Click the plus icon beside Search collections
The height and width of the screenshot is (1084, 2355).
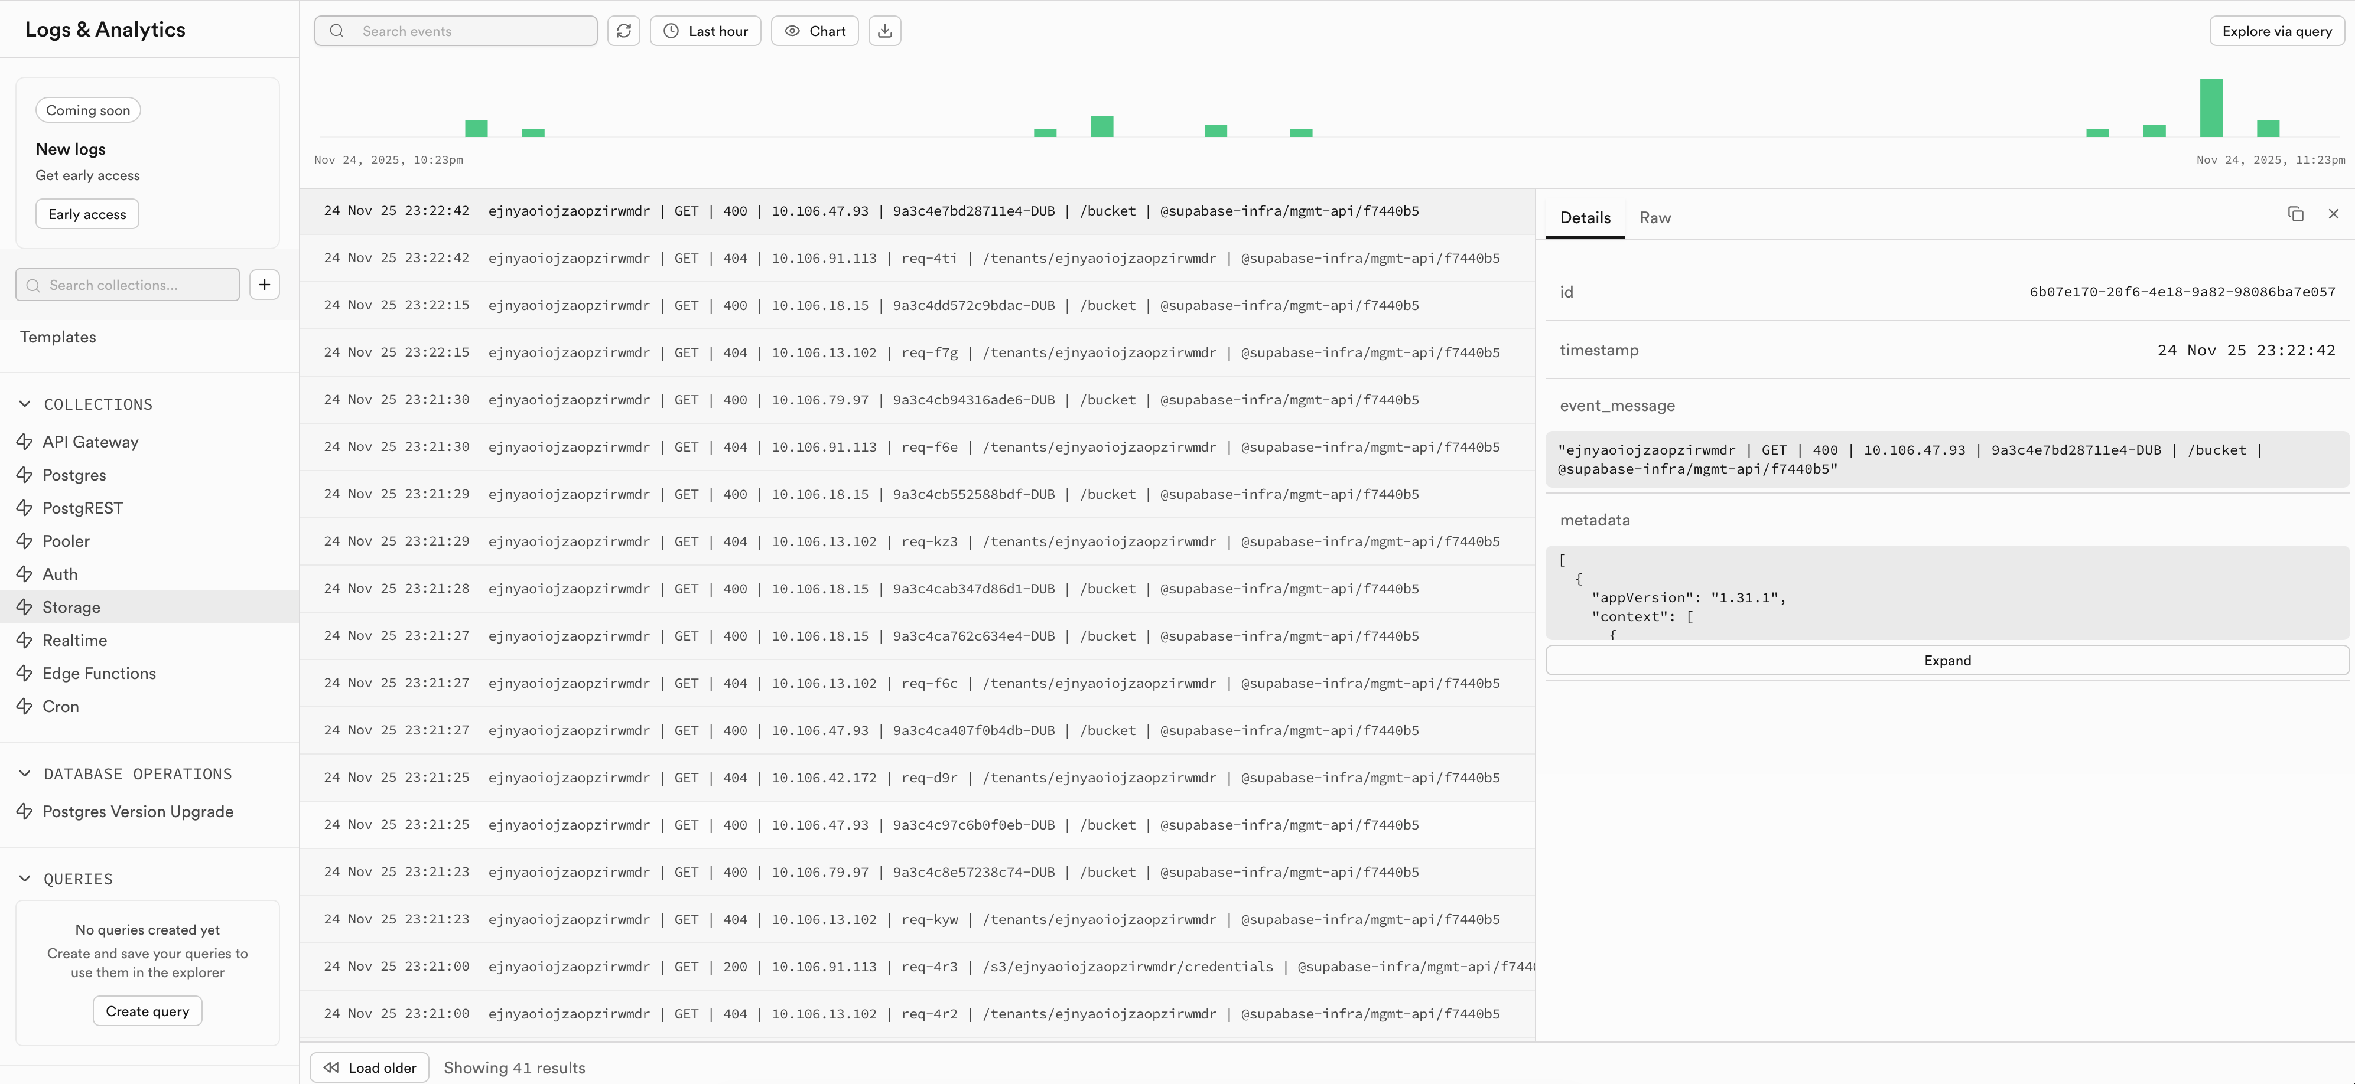(x=264, y=285)
